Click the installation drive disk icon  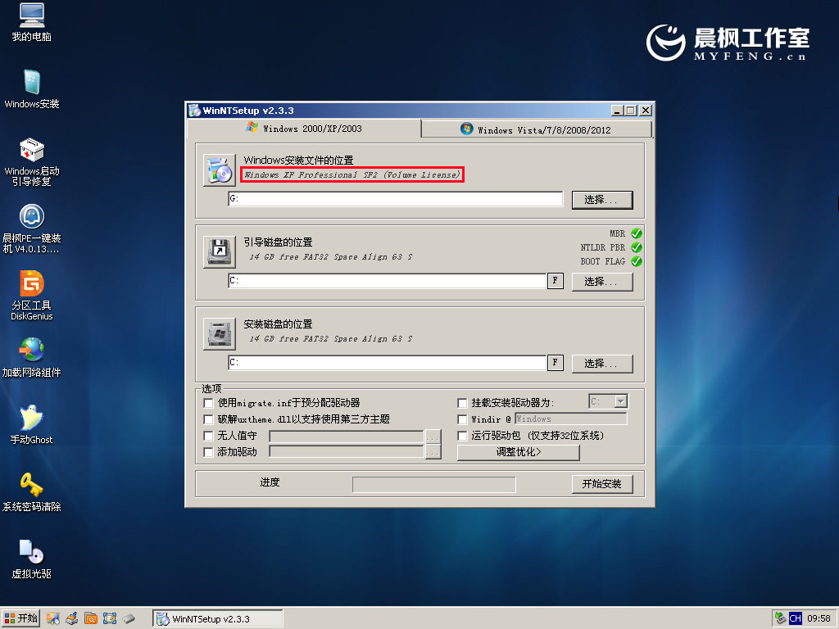coord(220,334)
